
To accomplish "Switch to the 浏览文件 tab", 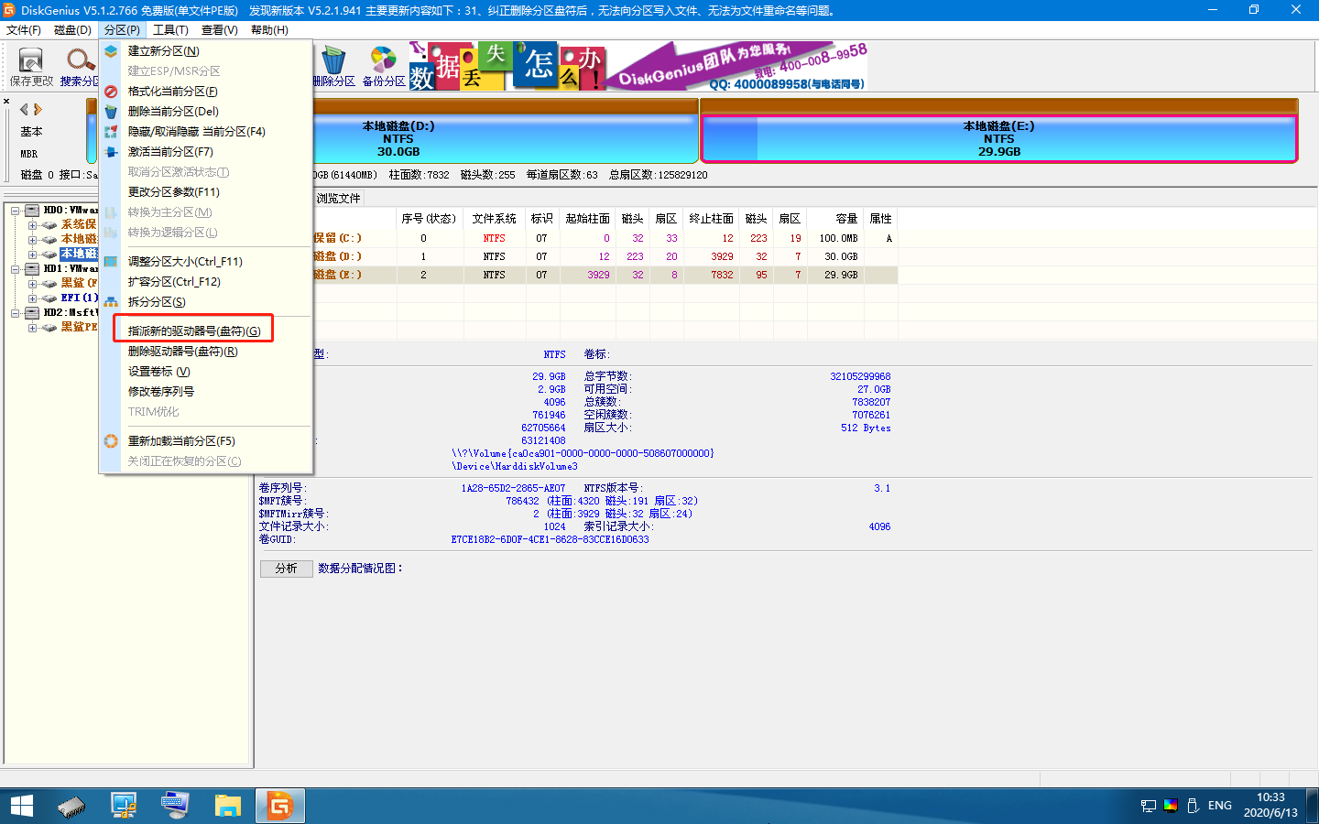I will (338, 199).
